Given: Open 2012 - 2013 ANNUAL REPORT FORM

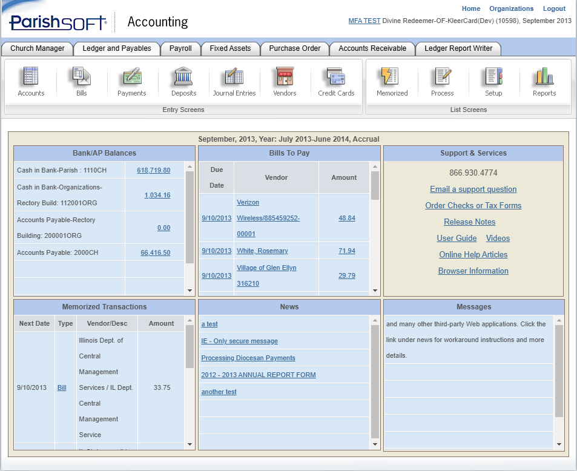Looking at the screenshot, I should tap(259, 375).
